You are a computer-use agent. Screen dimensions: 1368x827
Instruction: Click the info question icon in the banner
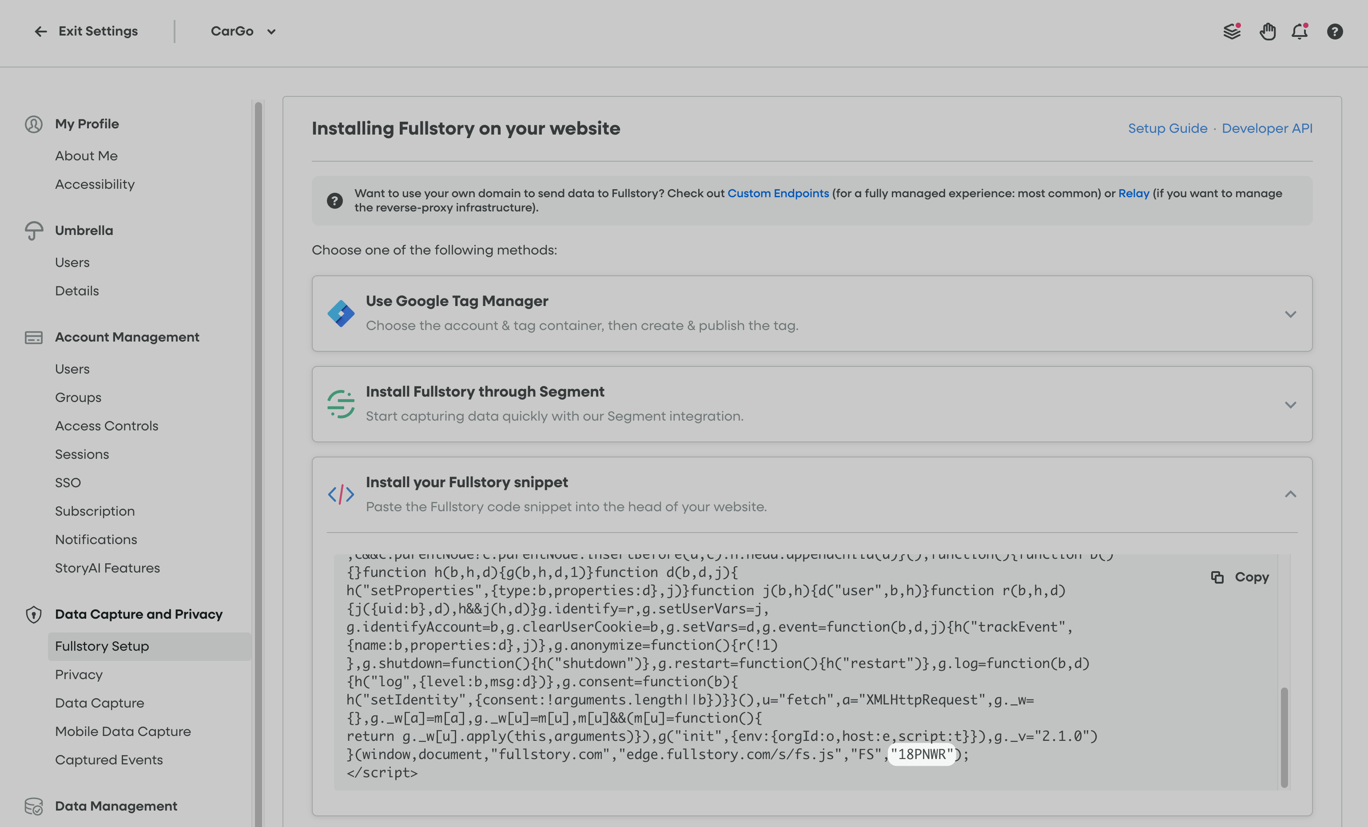click(334, 200)
